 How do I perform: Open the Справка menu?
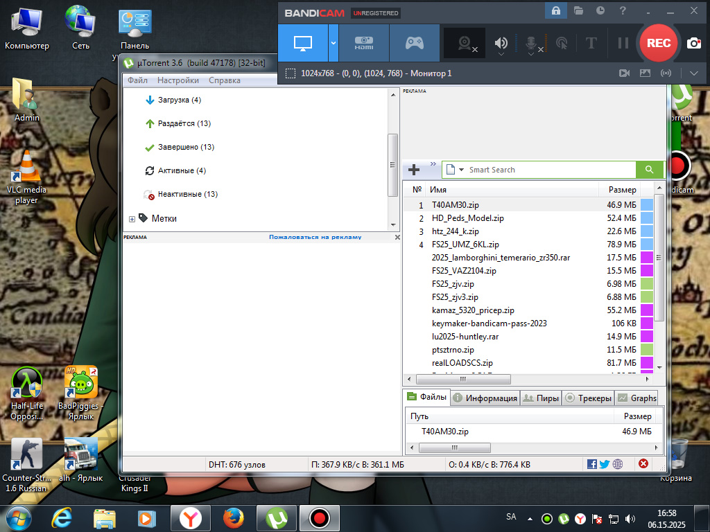(x=224, y=80)
